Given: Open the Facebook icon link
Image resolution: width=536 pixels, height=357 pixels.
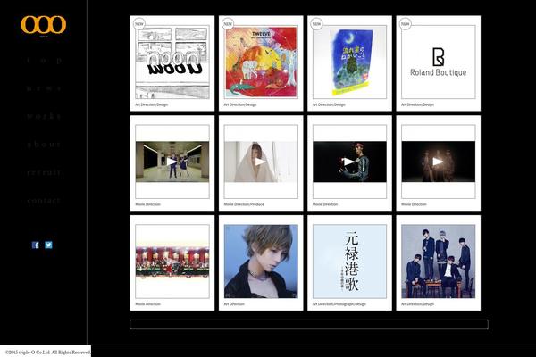Looking at the screenshot, I should pos(36,245).
